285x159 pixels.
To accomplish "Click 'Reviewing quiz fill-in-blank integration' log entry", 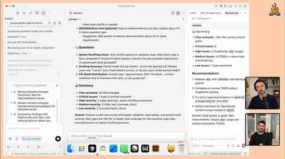I will click(31, 48).
